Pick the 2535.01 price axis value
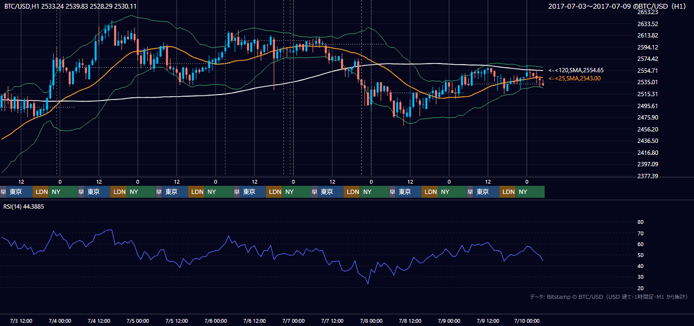Screen dimensions: 694x326 pyautogui.click(x=647, y=82)
